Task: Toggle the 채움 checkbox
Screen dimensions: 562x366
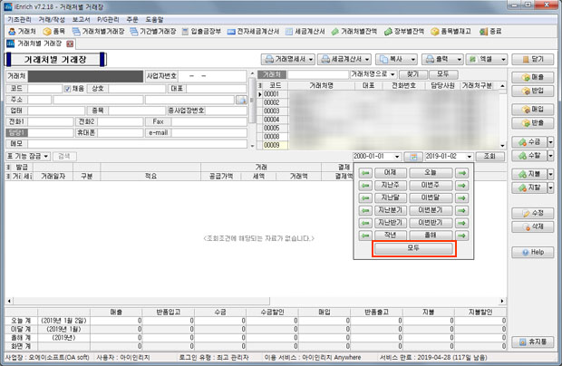Action: point(67,89)
